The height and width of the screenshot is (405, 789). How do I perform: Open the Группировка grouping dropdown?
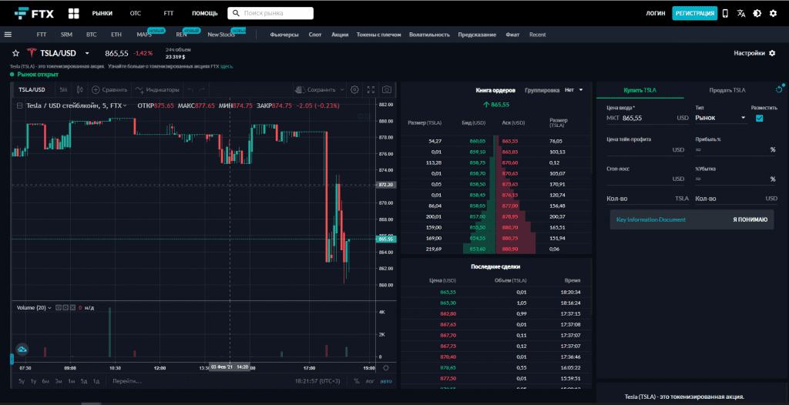[x=574, y=90]
